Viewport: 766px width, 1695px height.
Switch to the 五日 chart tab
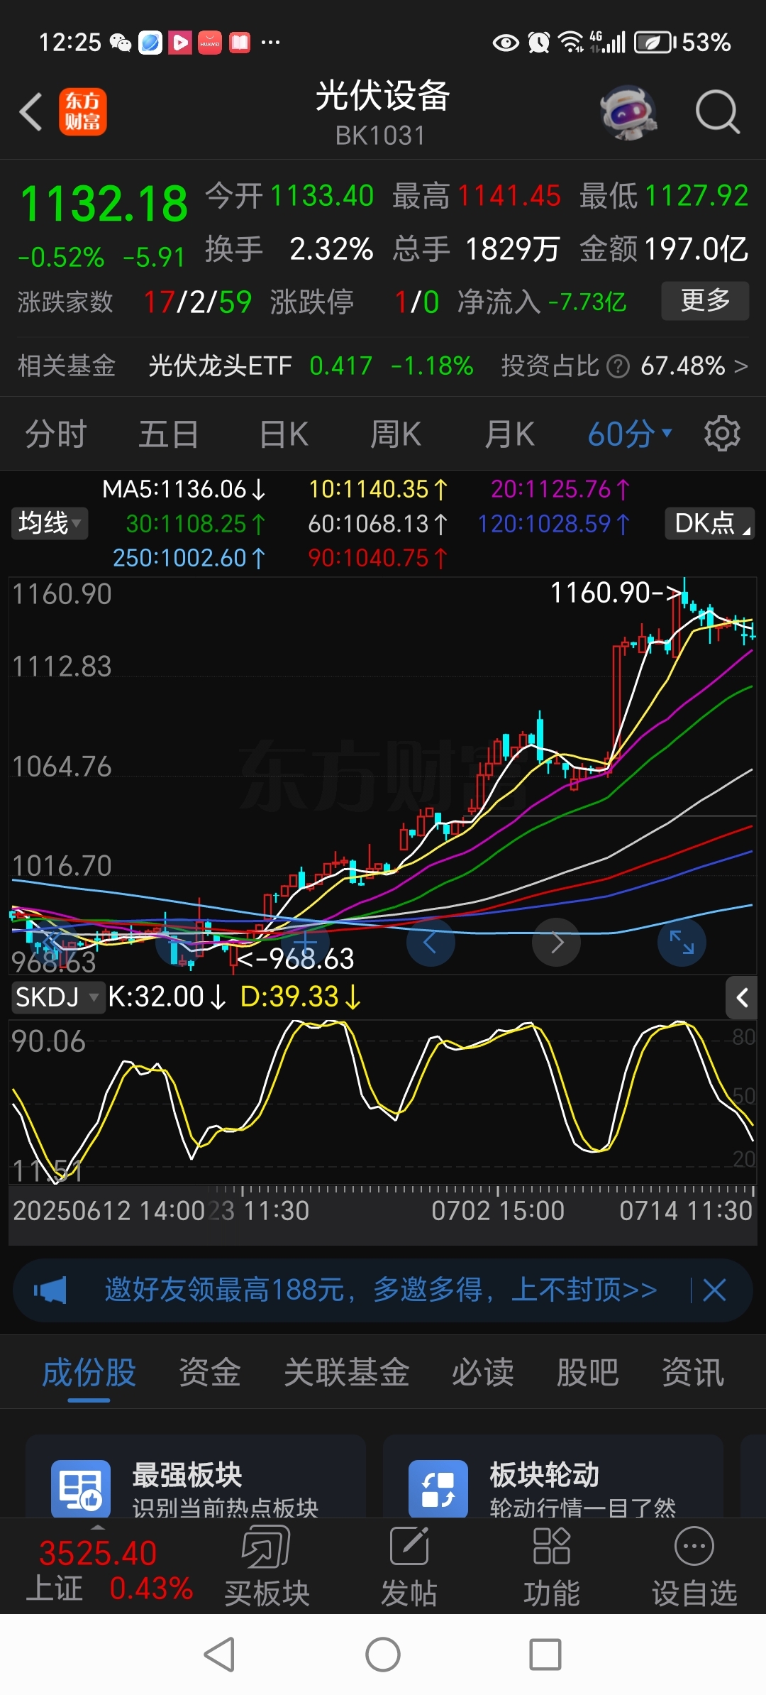pyautogui.click(x=169, y=434)
